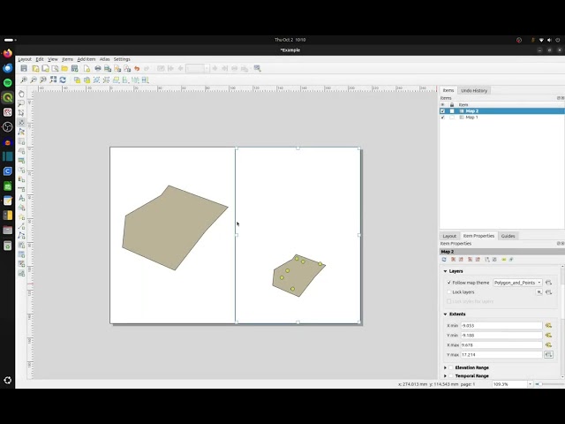
Task: Click the Undo arrow icon
Action: pos(137,69)
